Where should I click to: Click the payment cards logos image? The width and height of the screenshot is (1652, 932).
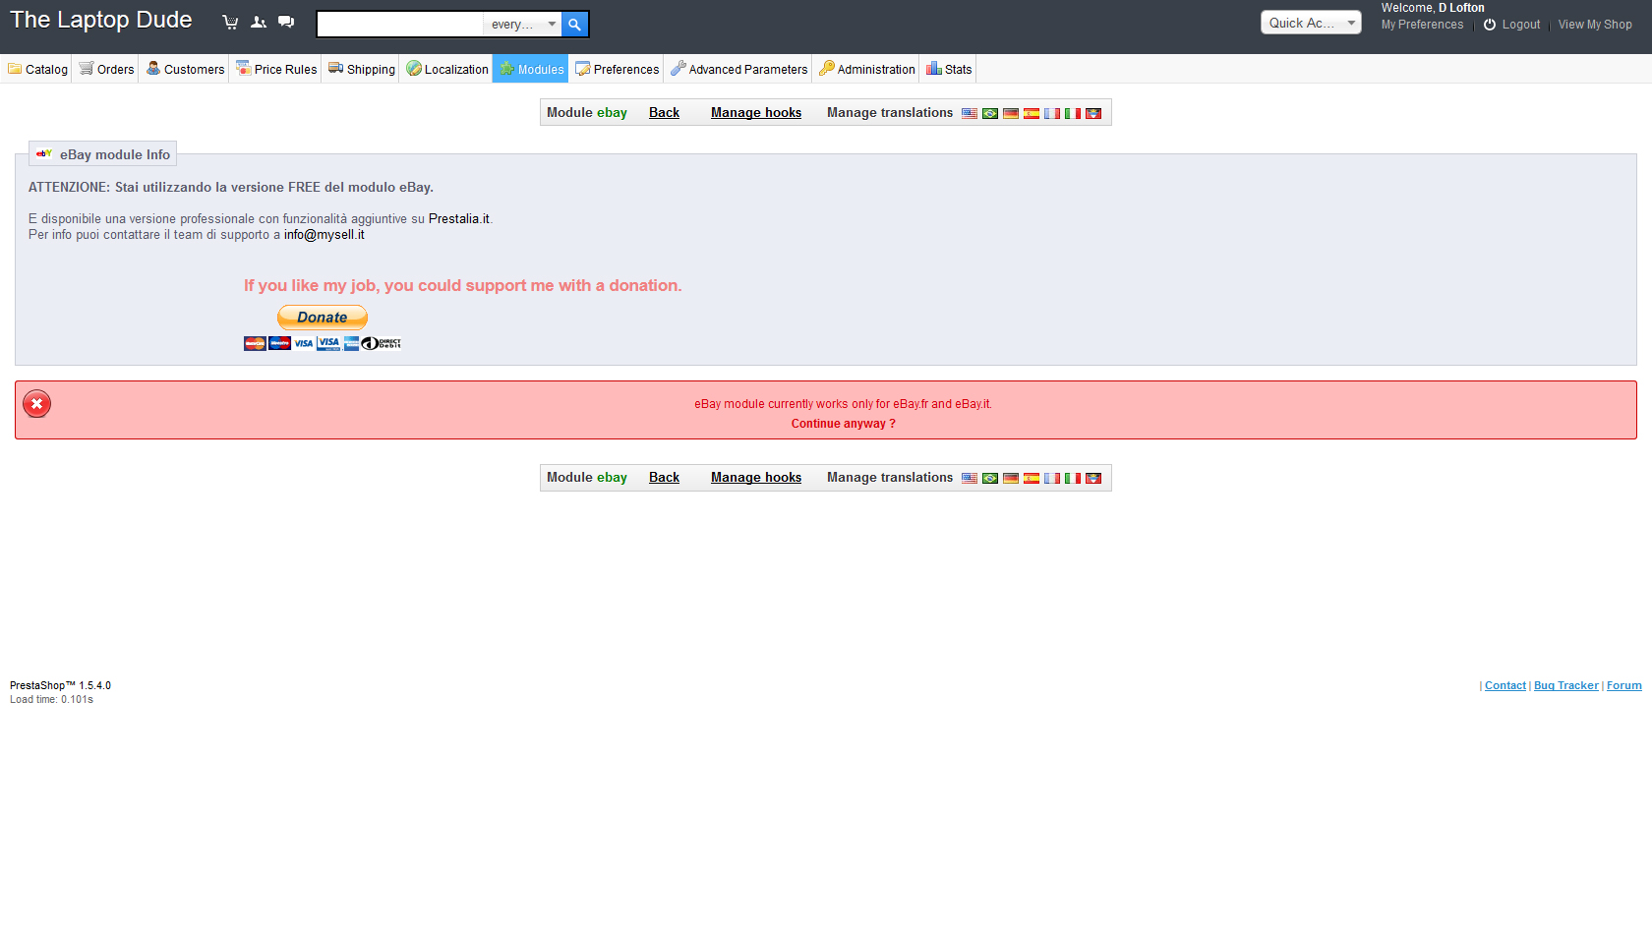pos(323,343)
